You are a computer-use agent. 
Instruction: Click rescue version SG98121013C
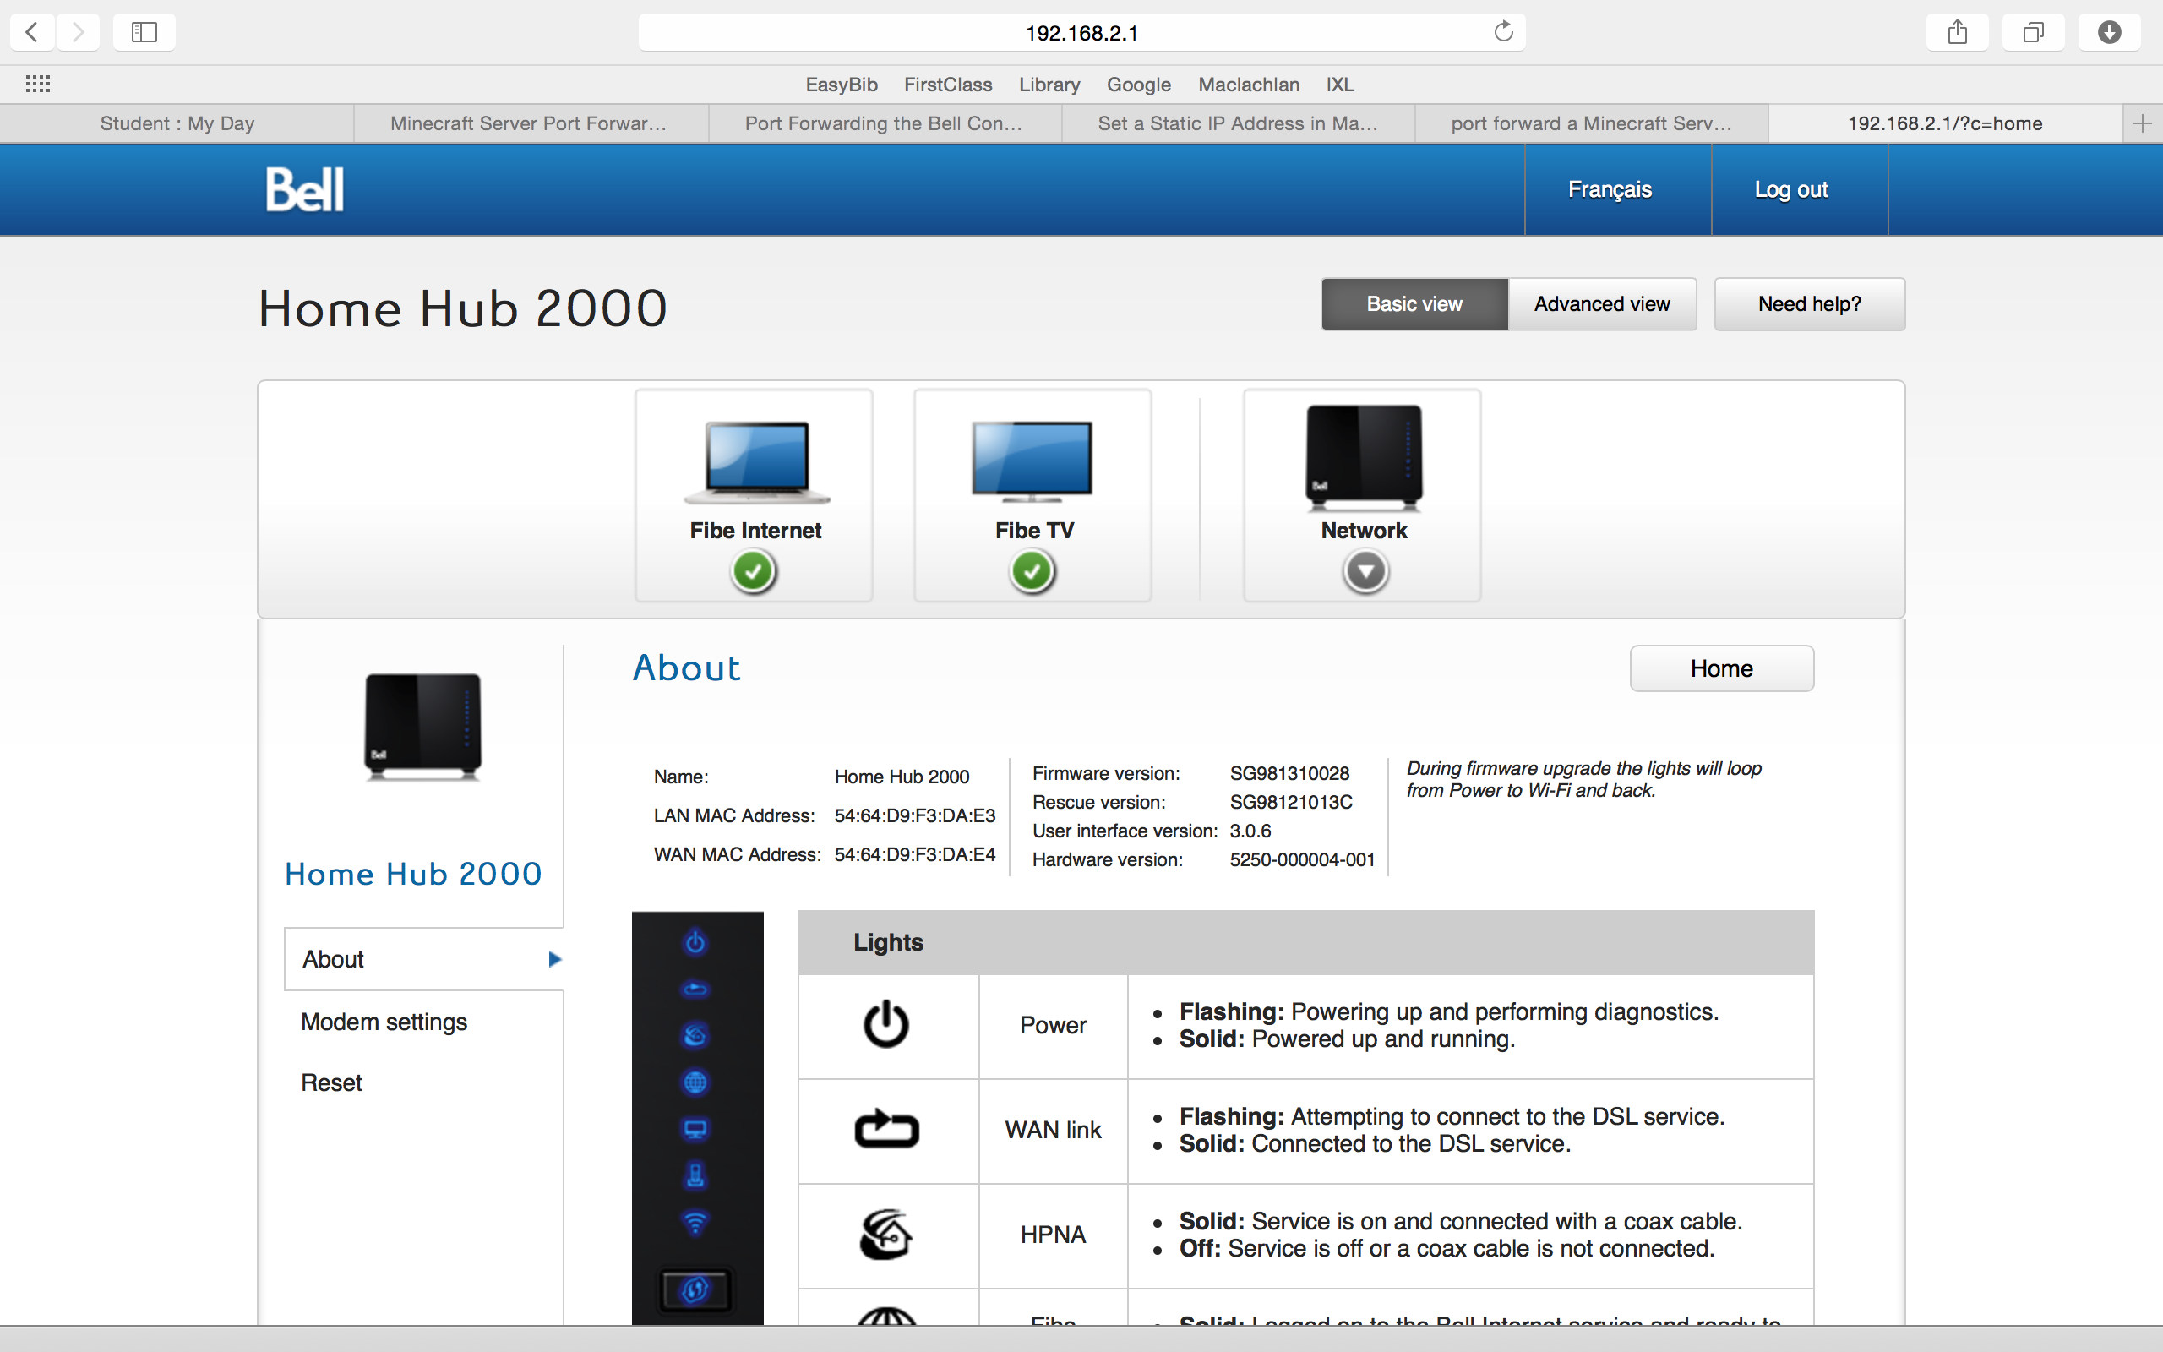click(1291, 802)
